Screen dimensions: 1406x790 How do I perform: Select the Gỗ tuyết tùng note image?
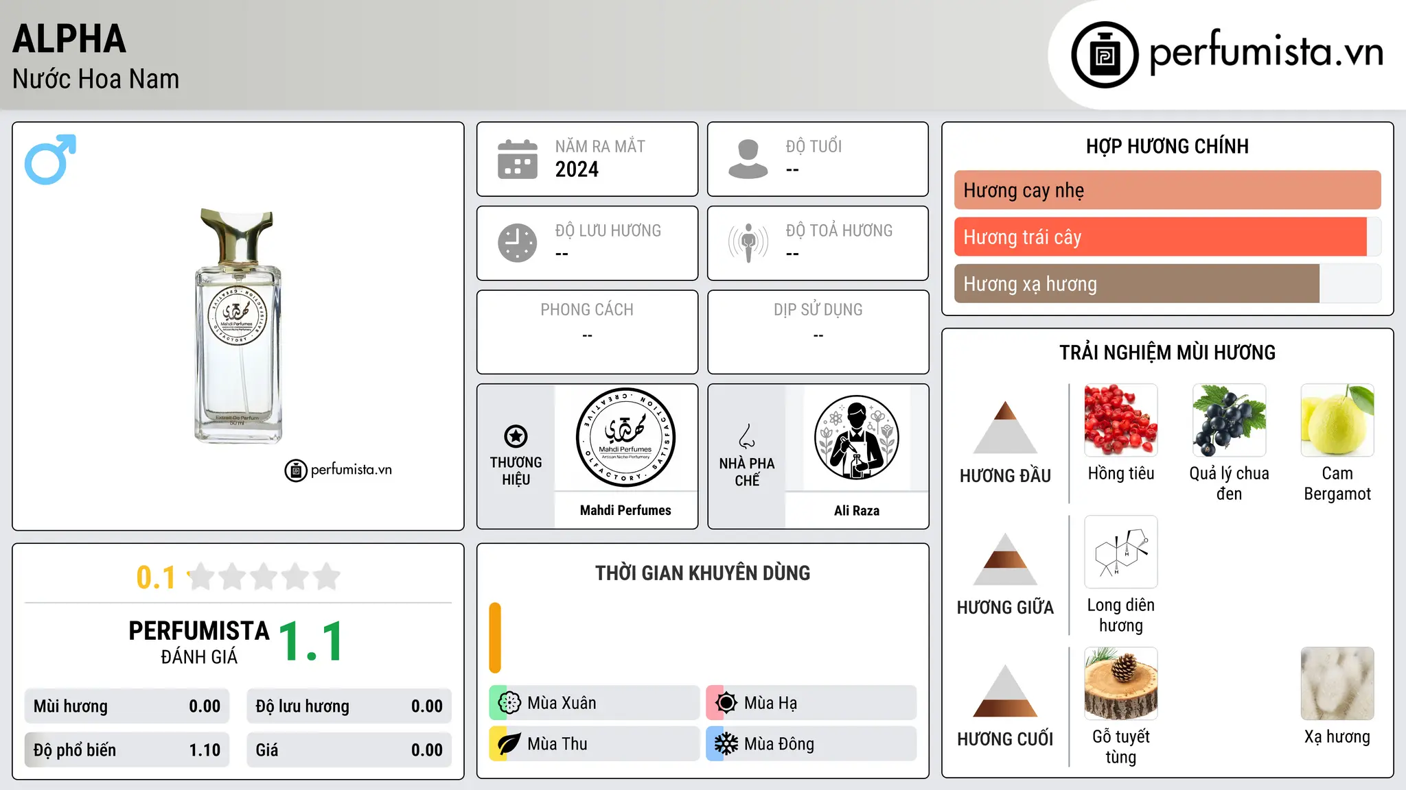click(x=1121, y=684)
